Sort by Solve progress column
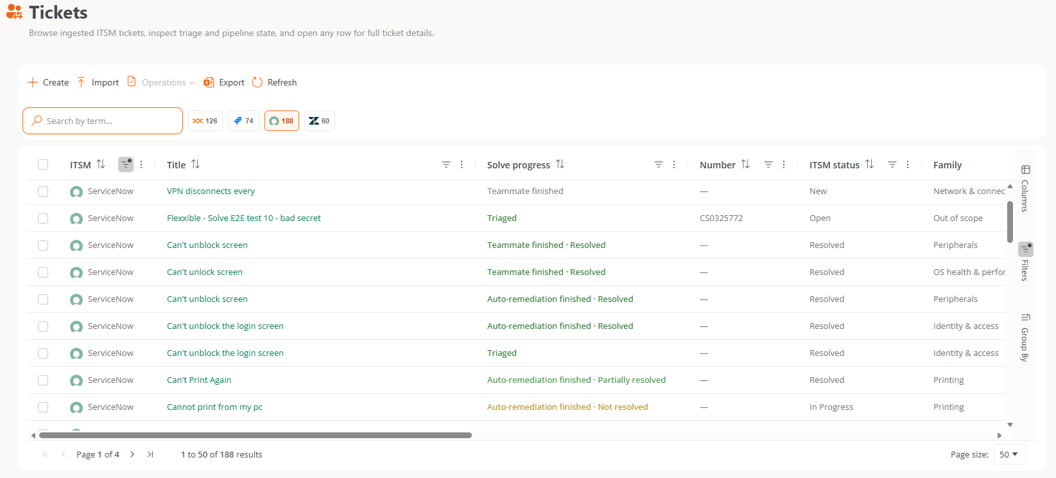Viewport: 1056px width, 478px height. 560,164
